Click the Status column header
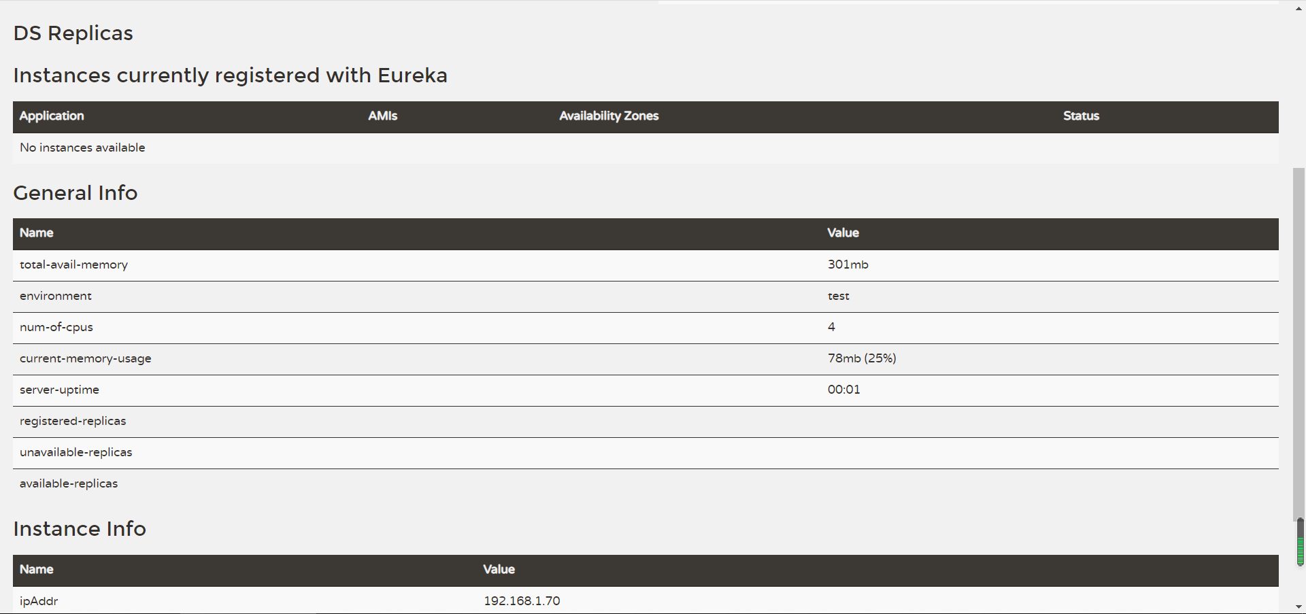1306x614 pixels. click(1081, 116)
